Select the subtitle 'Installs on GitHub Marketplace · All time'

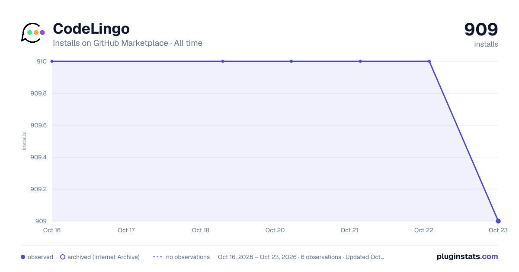tap(128, 43)
